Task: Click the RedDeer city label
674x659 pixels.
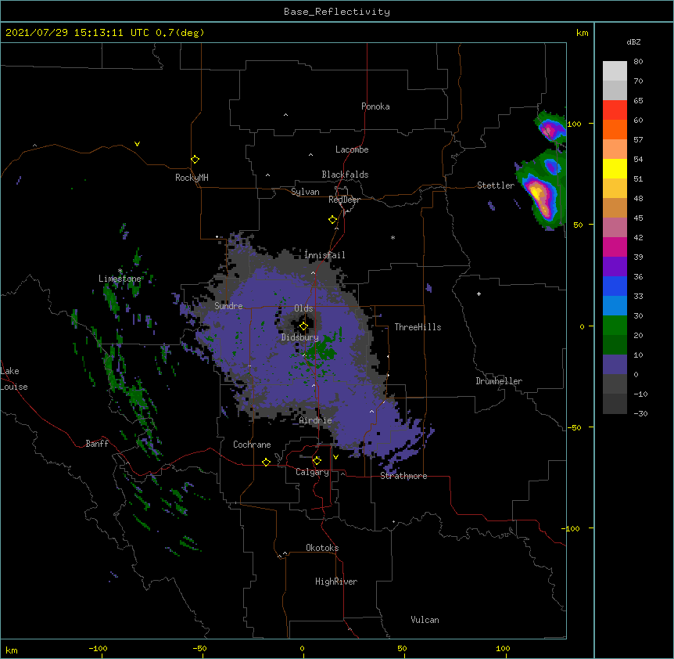Action: (x=344, y=200)
